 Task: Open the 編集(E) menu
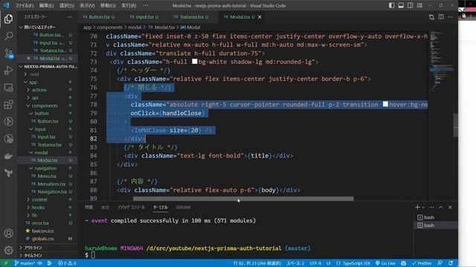tap(46, 5)
